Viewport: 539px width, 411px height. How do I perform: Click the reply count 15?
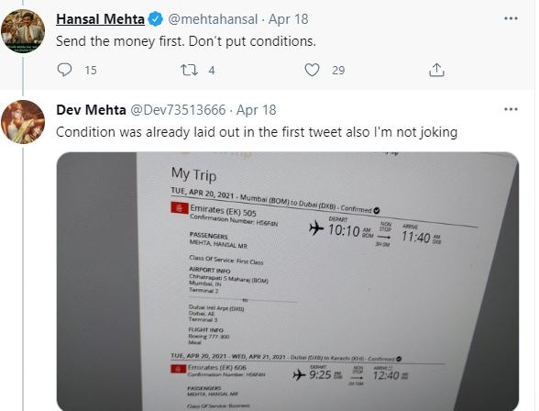(x=91, y=71)
